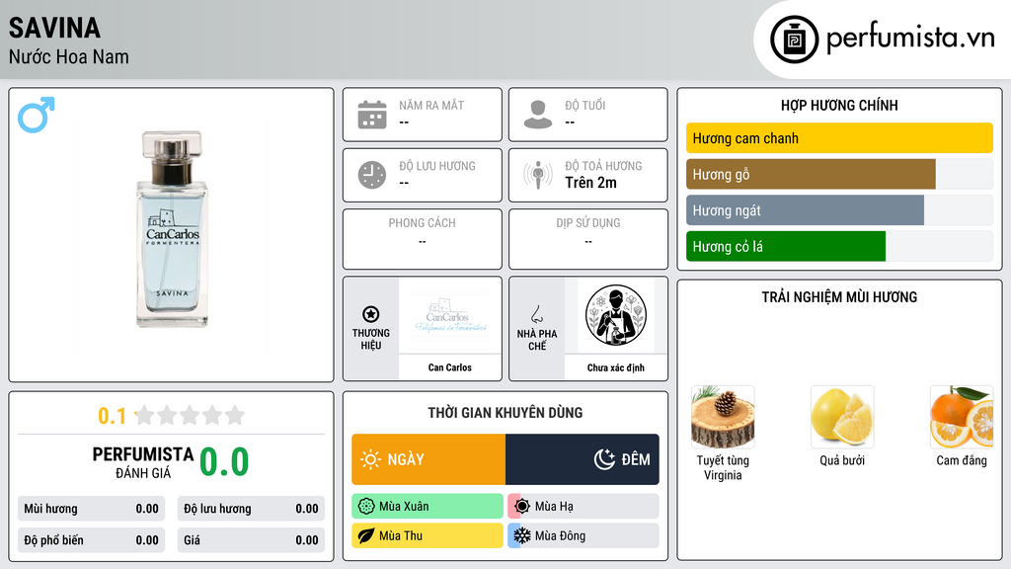Select the Ngày time segment
This screenshot has height=569, width=1011.
pos(428,459)
